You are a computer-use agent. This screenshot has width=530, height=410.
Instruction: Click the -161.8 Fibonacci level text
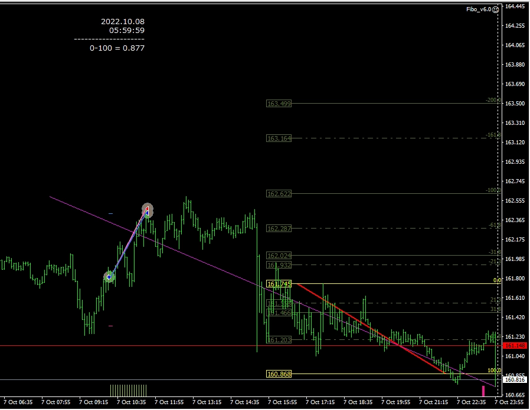click(x=493, y=135)
